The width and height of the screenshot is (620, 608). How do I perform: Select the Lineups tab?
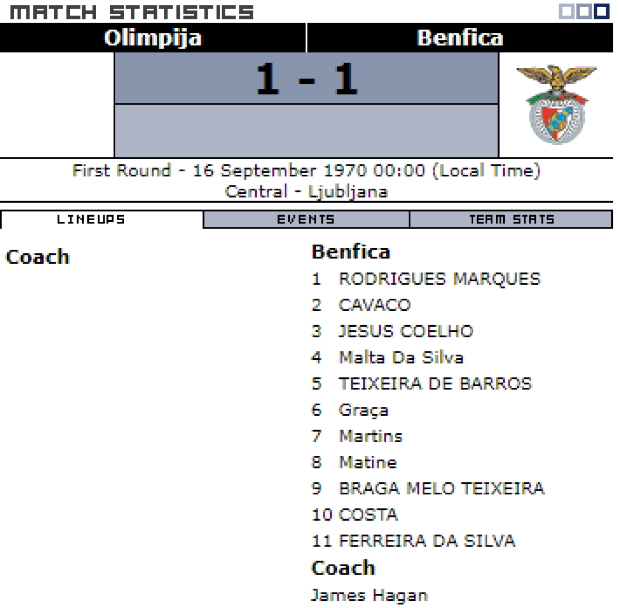[91, 219]
